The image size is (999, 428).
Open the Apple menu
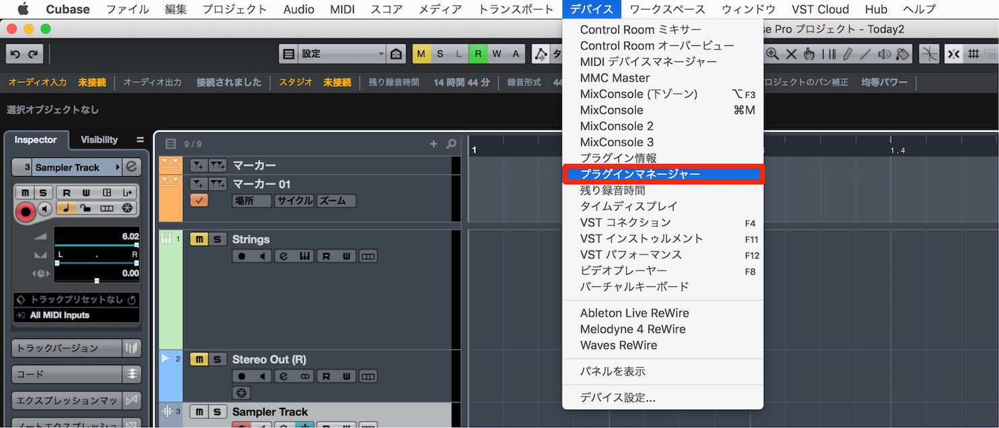tap(23, 9)
